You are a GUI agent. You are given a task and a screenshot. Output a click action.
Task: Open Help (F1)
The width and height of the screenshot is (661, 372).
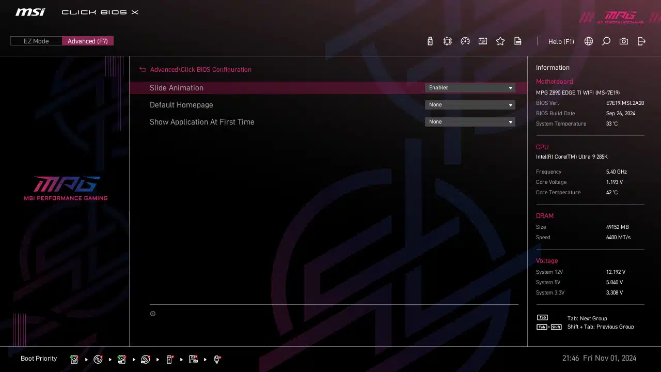click(561, 41)
